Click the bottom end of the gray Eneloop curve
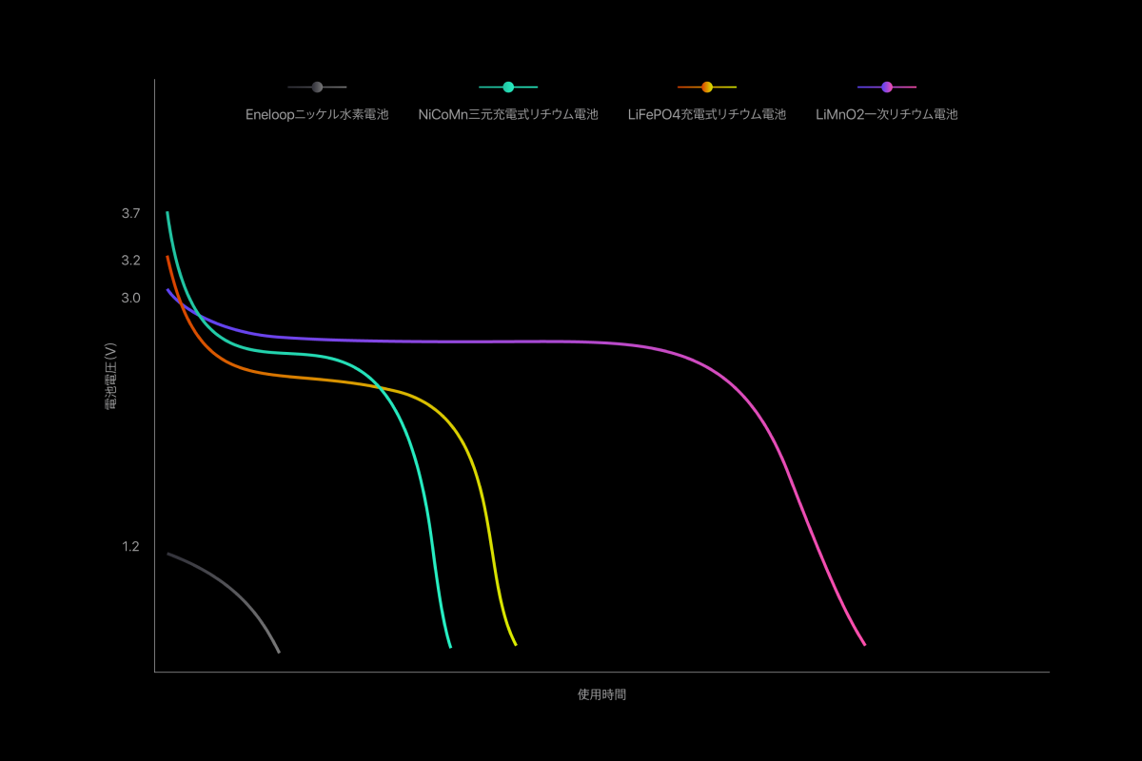The width and height of the screenshot is (1142, 761). (x=279, y=652)
